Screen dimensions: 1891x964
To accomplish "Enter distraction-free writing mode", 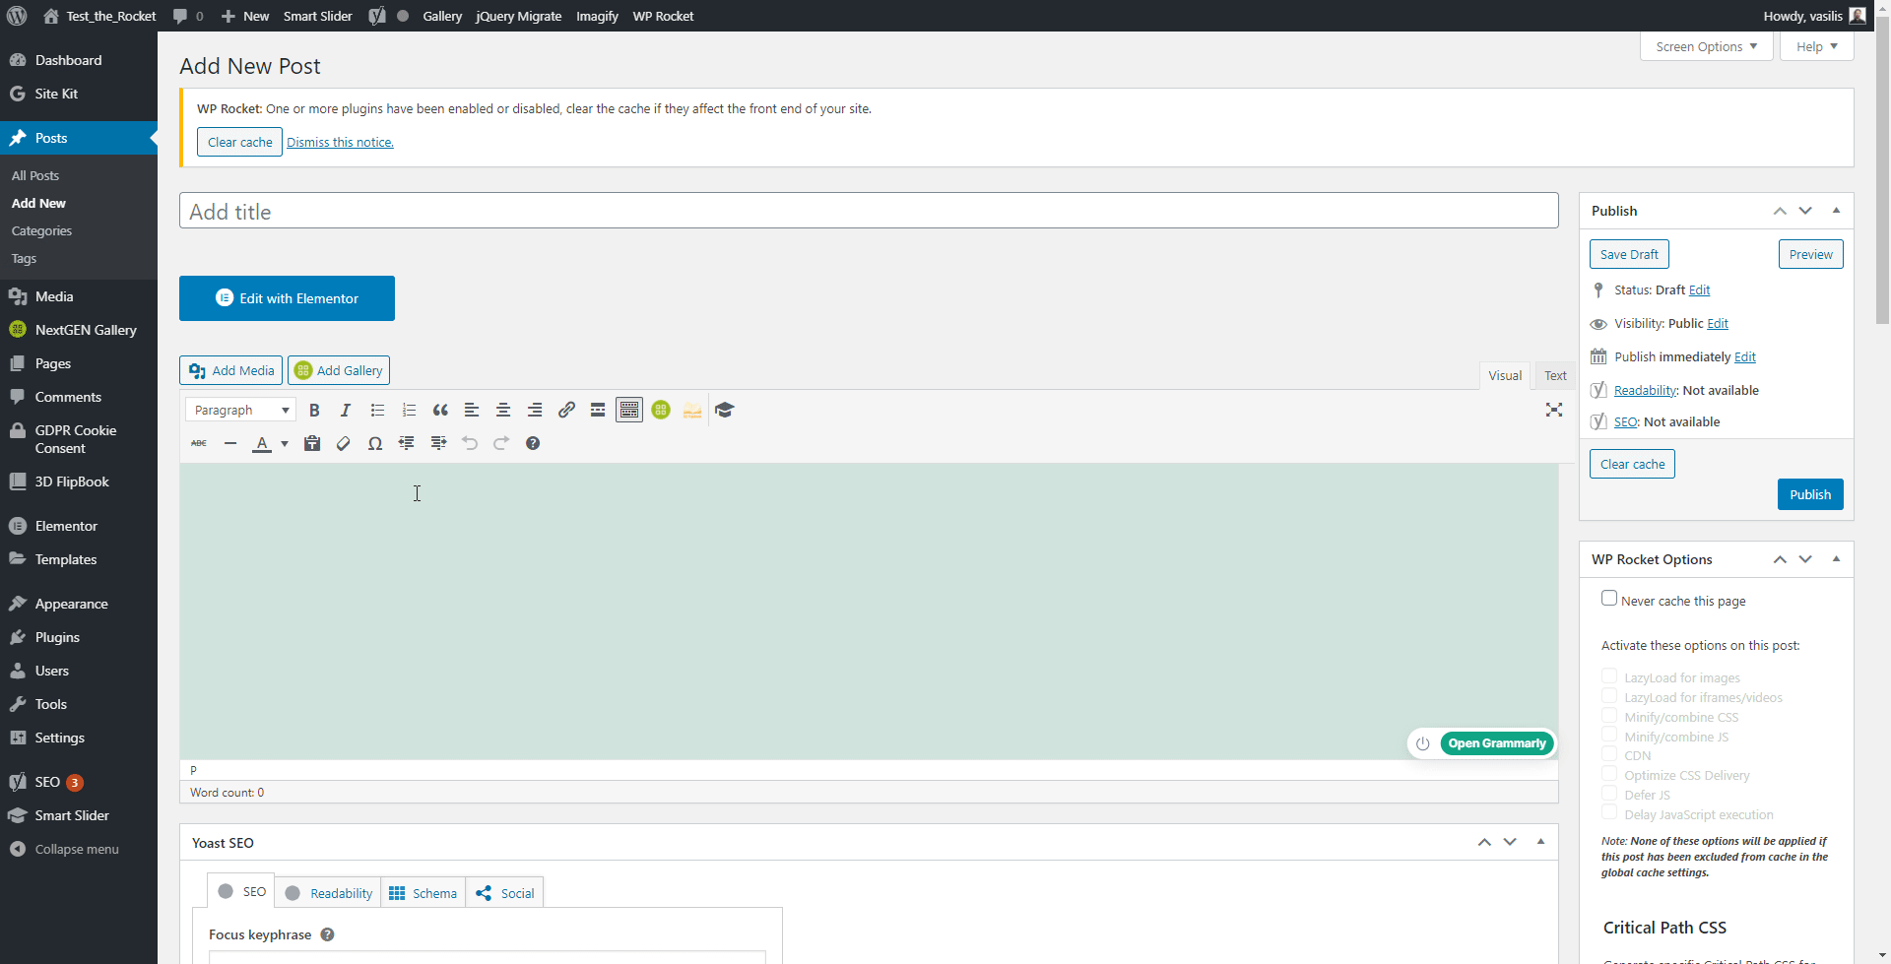I will click(1554, 411).
